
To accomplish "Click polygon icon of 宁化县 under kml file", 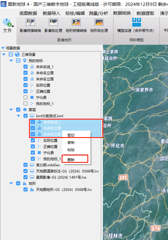I will click(39, 153).
